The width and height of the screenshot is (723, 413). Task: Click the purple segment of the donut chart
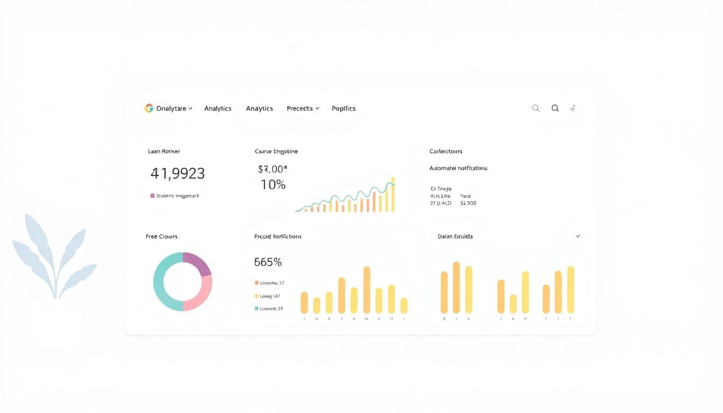[199, 262]
